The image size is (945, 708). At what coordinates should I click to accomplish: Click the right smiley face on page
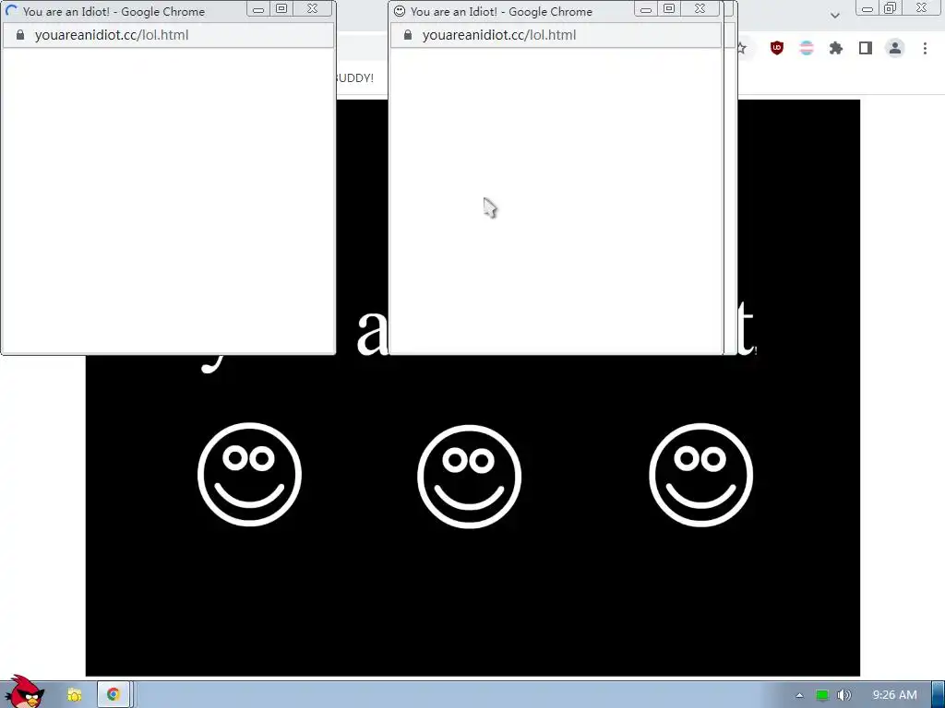point(701,475)
